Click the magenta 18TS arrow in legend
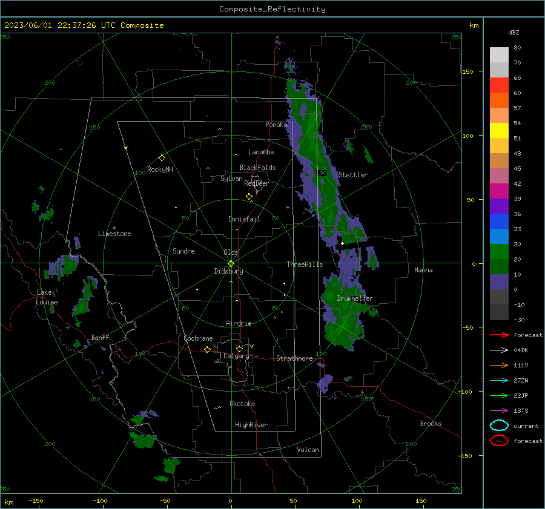 point(500,410)
